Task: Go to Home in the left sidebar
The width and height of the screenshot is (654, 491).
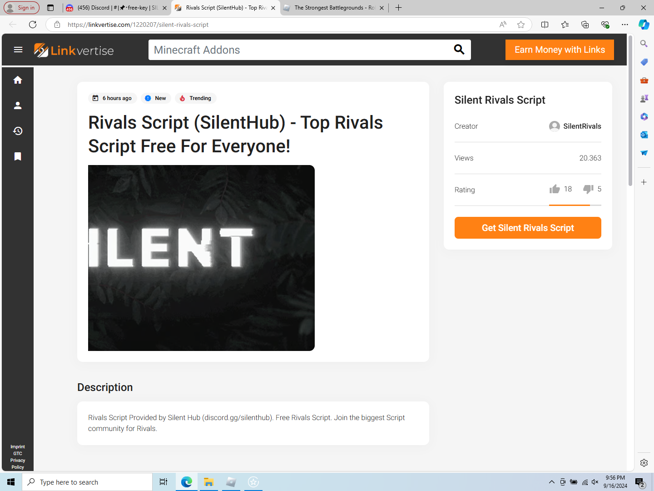Action: click(18, 80)
